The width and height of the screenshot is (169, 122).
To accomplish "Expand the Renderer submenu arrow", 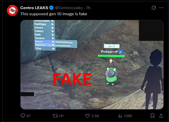I will click(53, 38).
